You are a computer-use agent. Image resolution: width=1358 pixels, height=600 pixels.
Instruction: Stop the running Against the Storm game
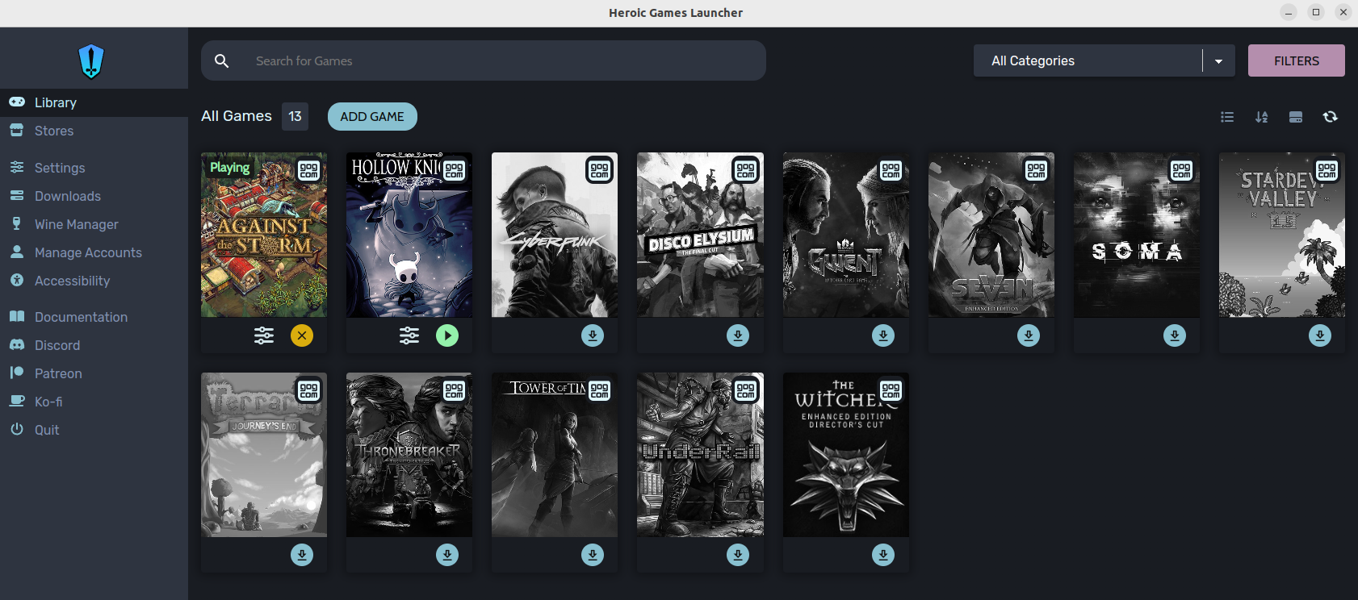pyautogui.click(x=302, y=335)
